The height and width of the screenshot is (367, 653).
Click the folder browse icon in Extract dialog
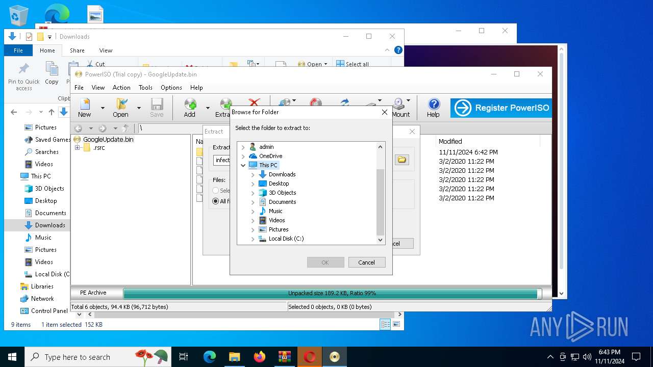pyautogui.click(x=402, y=160)
